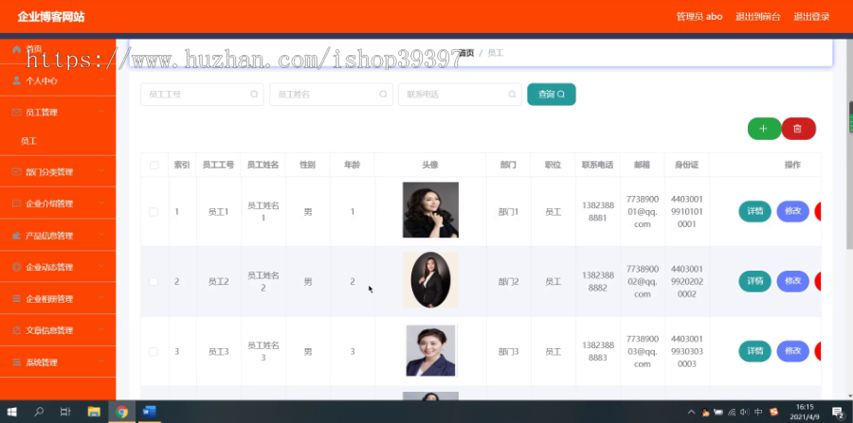Open Task View on the taskbar
853x423 pixels.
[65, 412]
